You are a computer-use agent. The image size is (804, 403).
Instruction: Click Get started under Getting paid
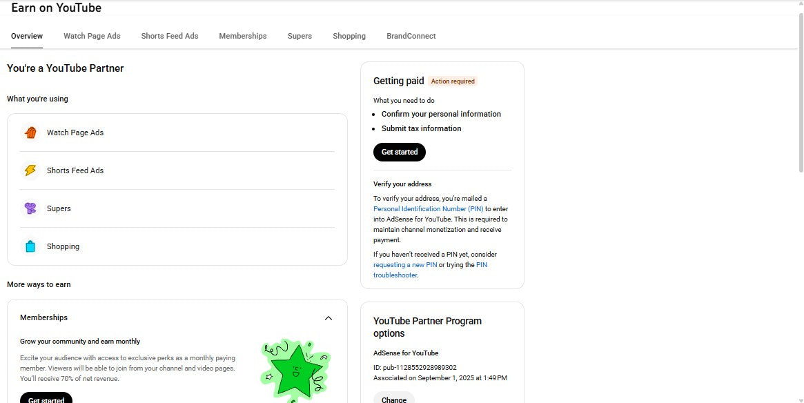[399, 152]
